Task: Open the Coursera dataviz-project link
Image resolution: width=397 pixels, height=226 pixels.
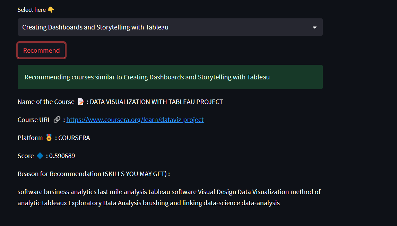Action: click(135, 119)
